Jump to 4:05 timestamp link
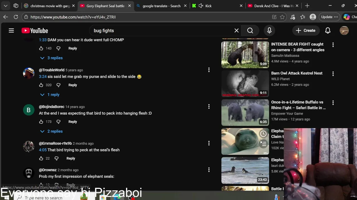The image size is (357, 200). coord(43,150)
